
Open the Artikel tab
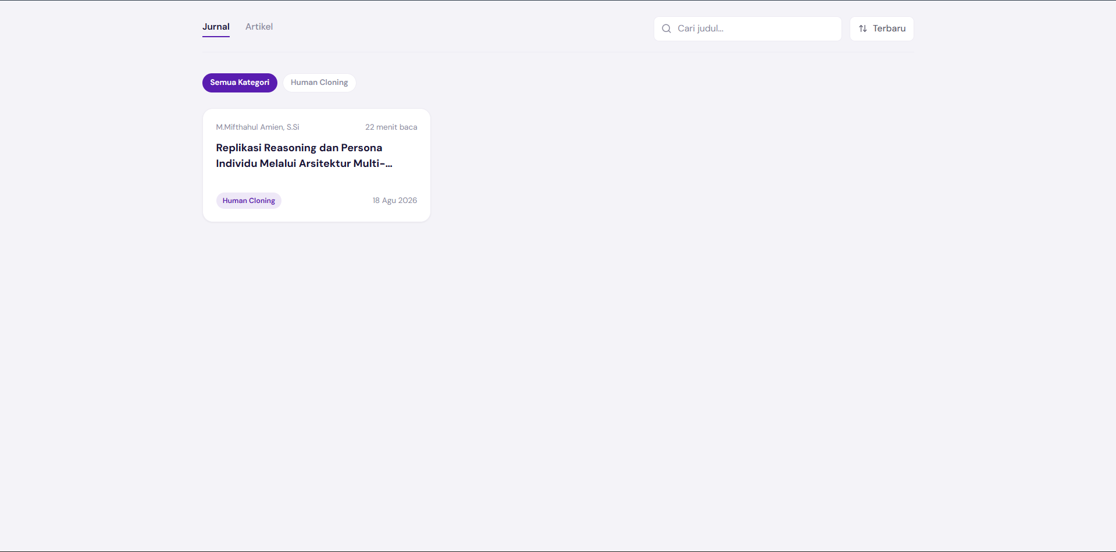[259, 27]
